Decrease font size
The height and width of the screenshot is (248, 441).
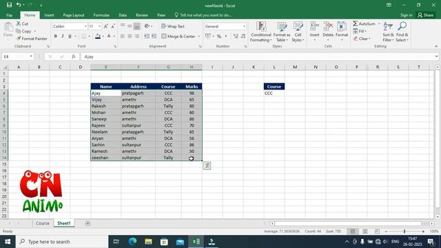point(113,26)
